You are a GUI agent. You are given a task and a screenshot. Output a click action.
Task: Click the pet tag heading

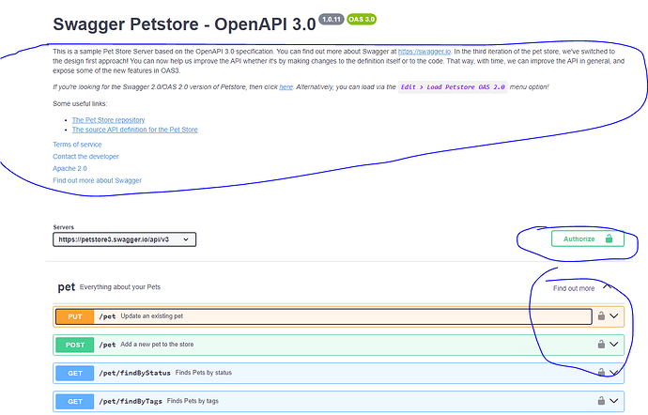pos(66,287)
